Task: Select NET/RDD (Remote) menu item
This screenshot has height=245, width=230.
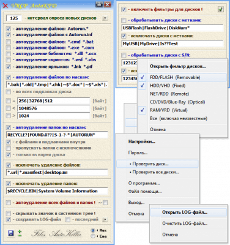Action: point(182,94)
